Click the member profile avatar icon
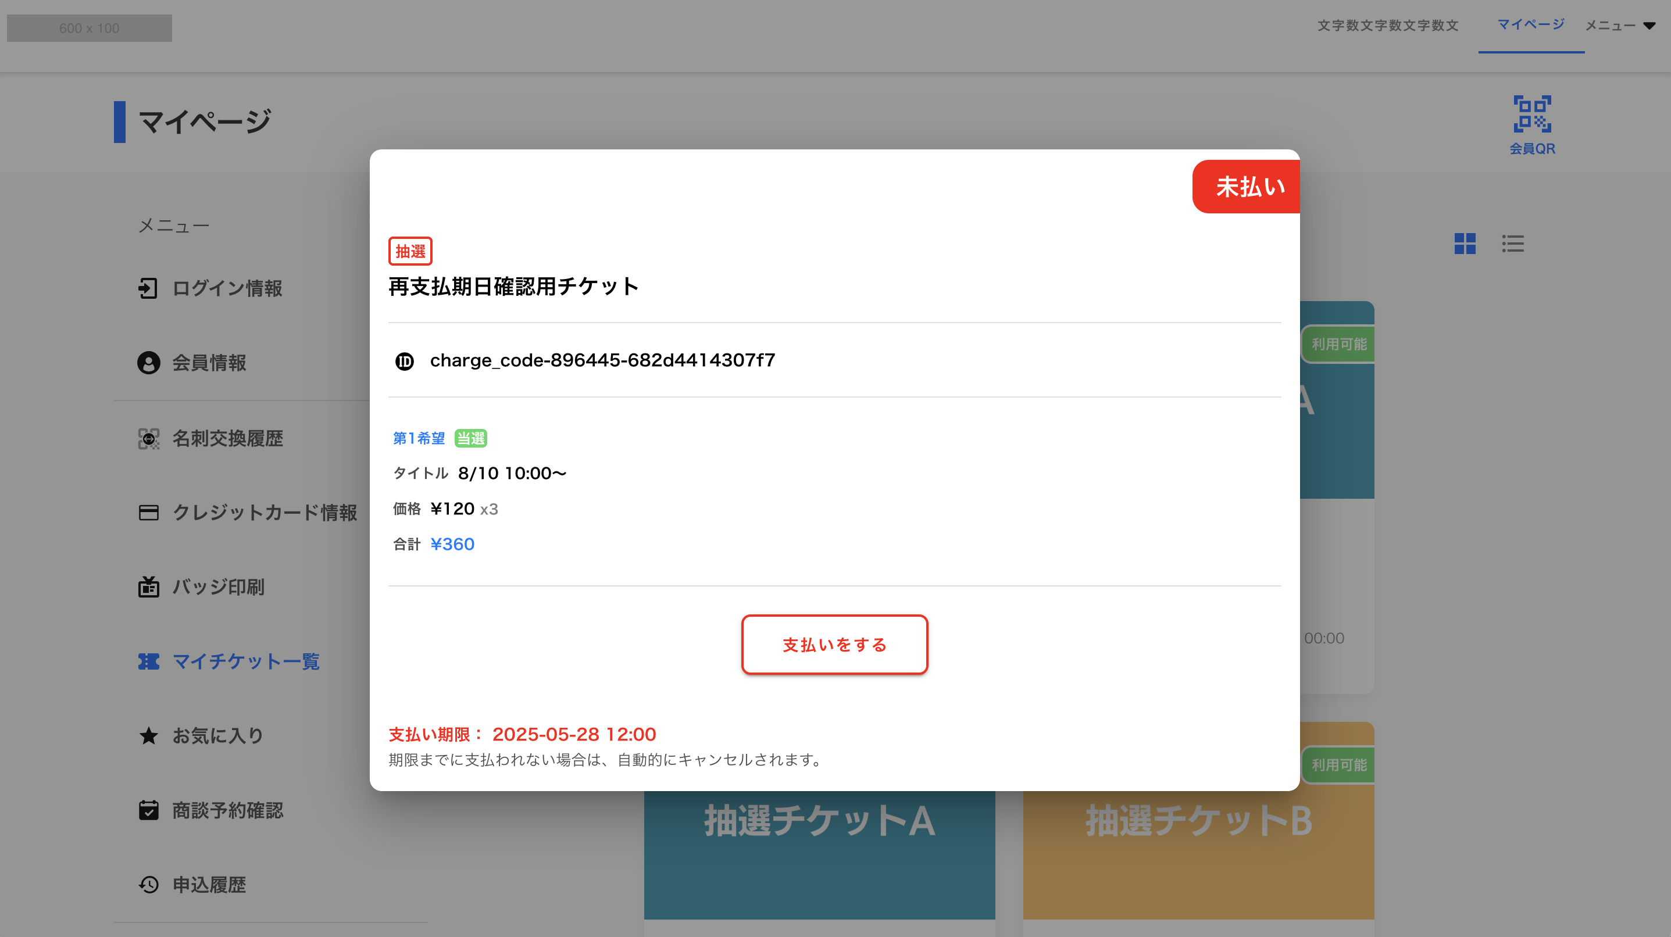This screenshot has width=1671, height=937. [x=148, y=363]
